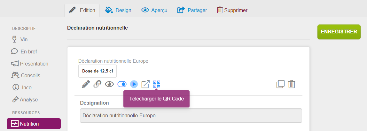Select the Dose de 12,5 cl button
Viewport: 367px width, 131px height.
(x=98, y=71)
